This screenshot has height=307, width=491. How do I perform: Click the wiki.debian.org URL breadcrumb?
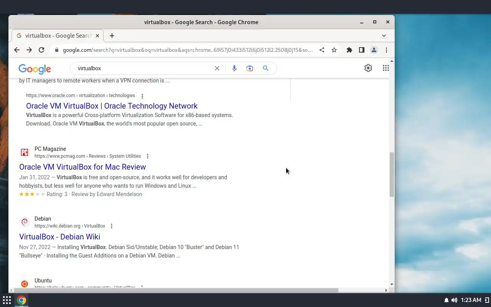click(x=70, y=226)
